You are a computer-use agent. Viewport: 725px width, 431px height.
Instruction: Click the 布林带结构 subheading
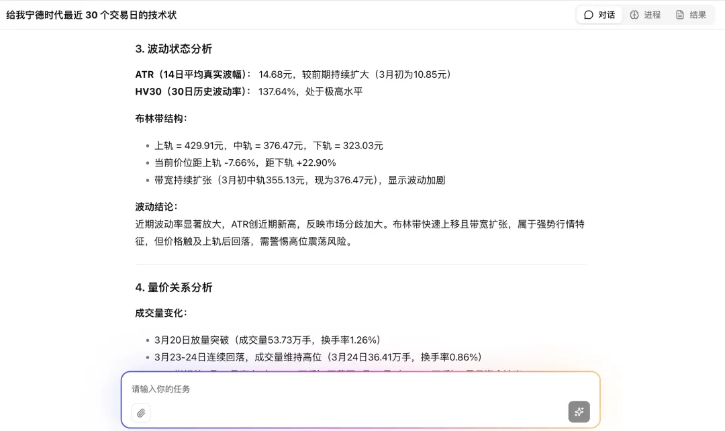click(160, 118)
